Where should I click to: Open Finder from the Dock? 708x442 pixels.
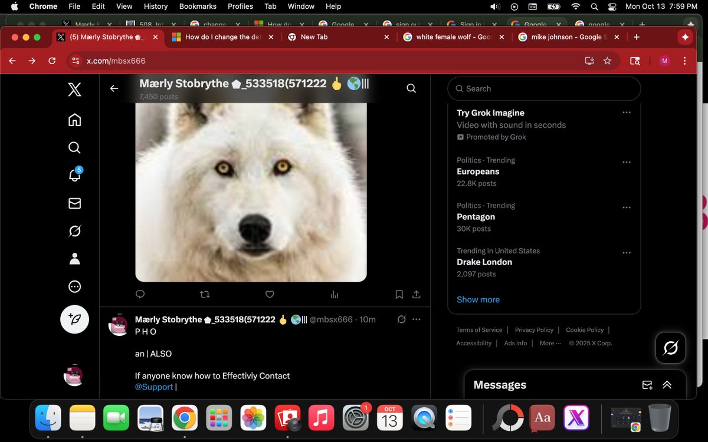pyautogui.click(x=48, y=418)
